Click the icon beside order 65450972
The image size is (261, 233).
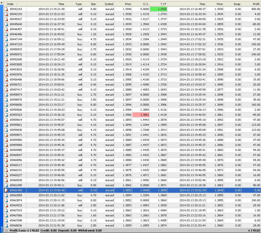(x=6, y=54)
